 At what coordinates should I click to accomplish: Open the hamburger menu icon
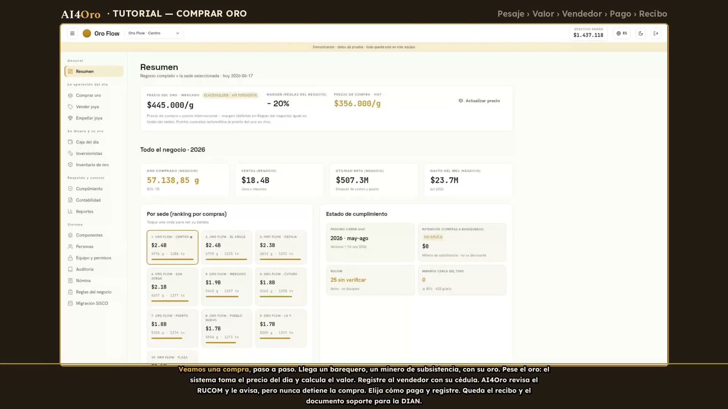pos(72,33)
